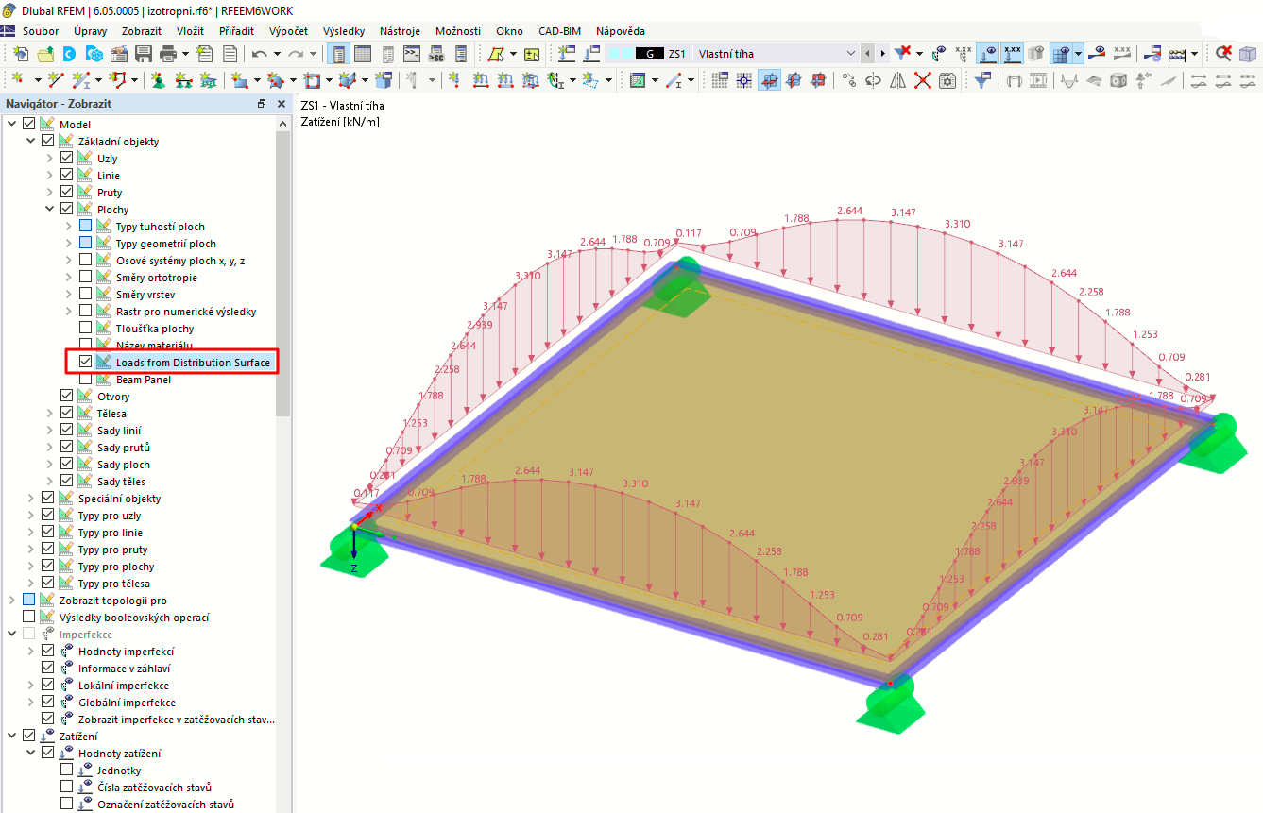Screen dimensions: 1263x813
Task: Undock the Navigator panel
Action: tap(262, 103)
